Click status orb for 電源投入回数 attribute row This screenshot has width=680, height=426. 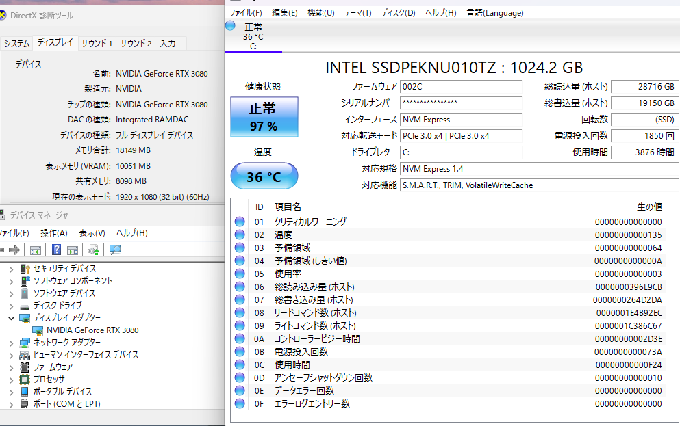(240, 351)
